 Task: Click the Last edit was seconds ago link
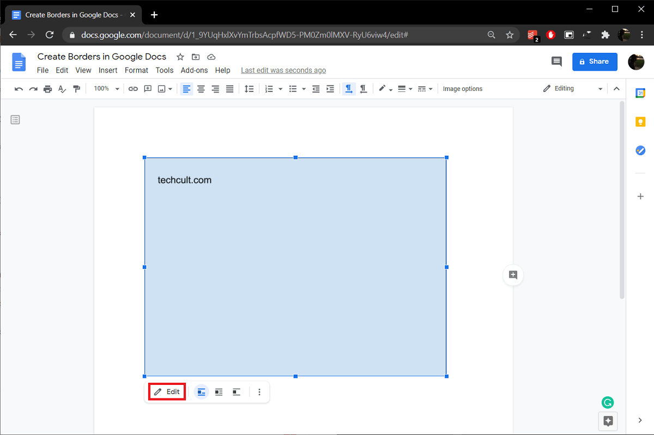click(283, 70)
